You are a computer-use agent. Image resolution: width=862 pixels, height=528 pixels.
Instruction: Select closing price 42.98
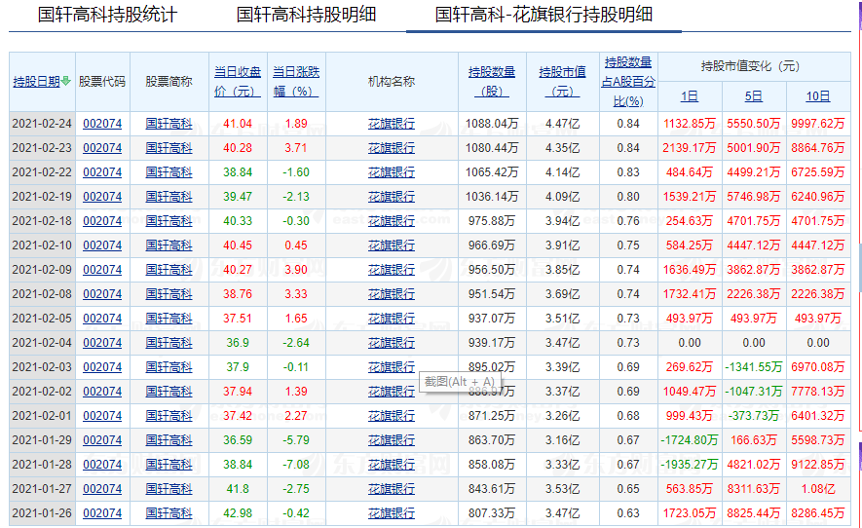[238, 513]
